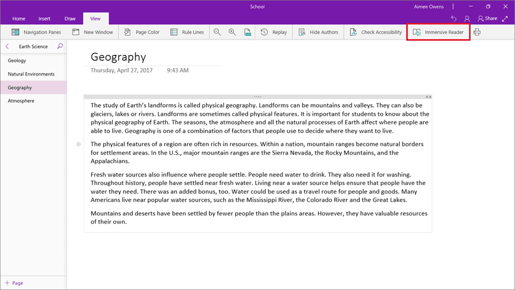
Task: Select the Geography page in the list
Action: [34, 88]
